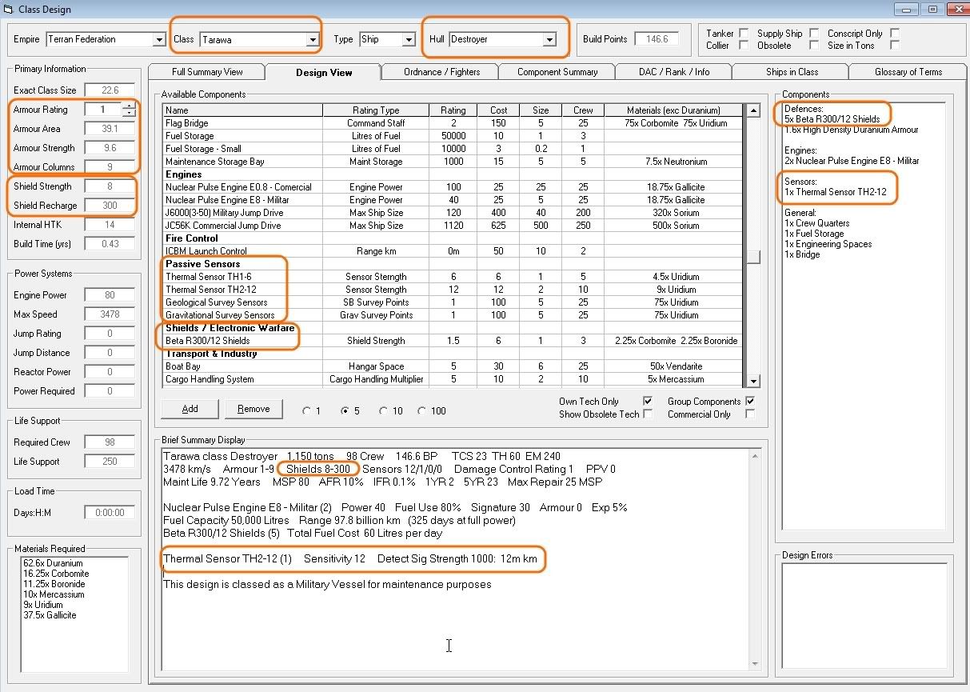The width and height of the screenshot is (970, 692).
Task: Toggle the Collier checkbox
Action: (x=744, y=46)
